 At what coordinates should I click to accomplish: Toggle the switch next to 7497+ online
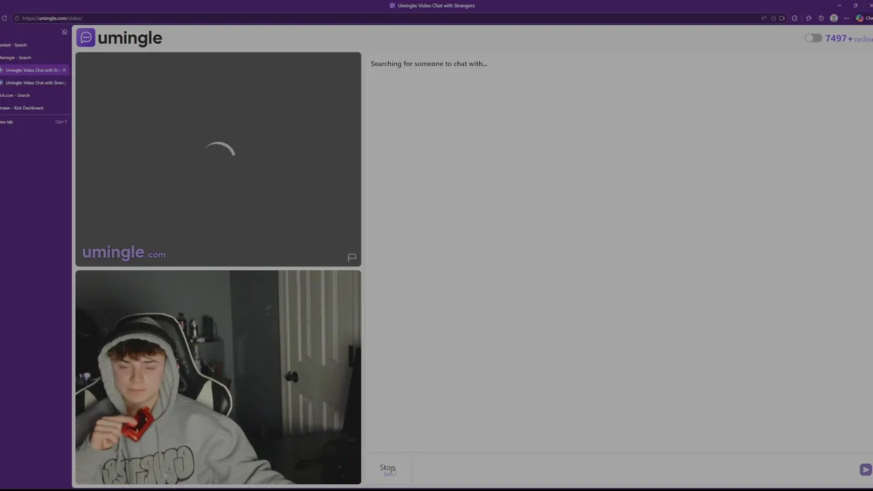pos(813,38)
